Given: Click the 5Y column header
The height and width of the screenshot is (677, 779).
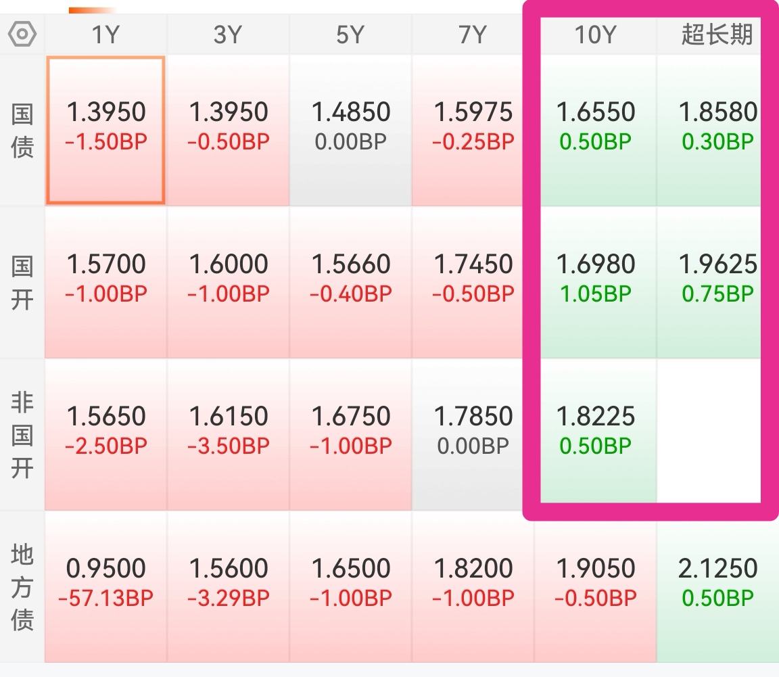Looking at the screenshot, I should (x=350, y=34).
